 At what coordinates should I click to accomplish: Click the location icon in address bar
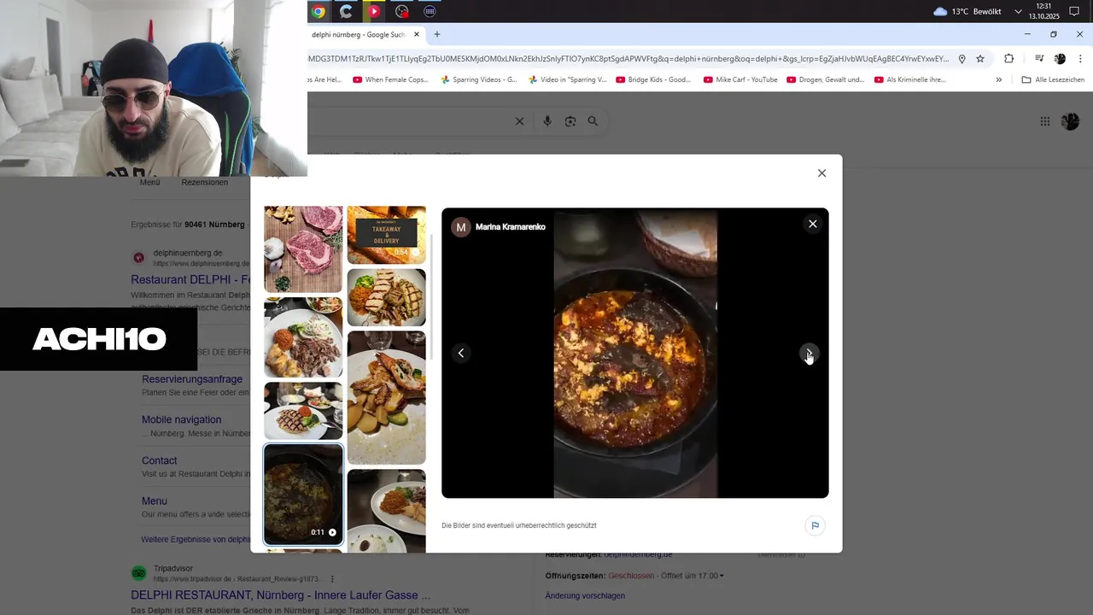(x=961, y=59)
